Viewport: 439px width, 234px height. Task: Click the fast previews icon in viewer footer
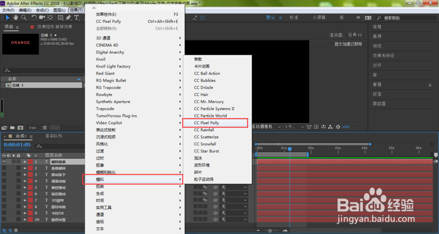point(317,127)
